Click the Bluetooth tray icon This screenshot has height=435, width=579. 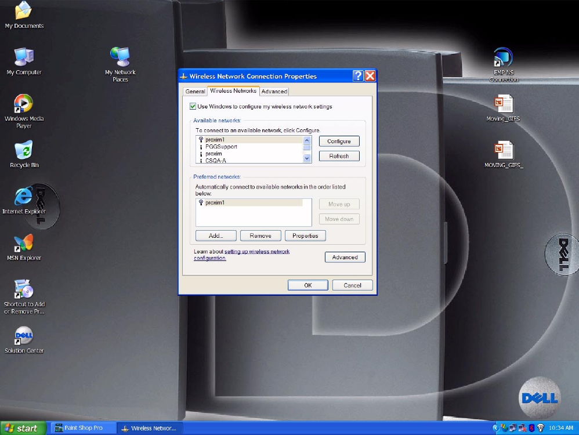531,428
